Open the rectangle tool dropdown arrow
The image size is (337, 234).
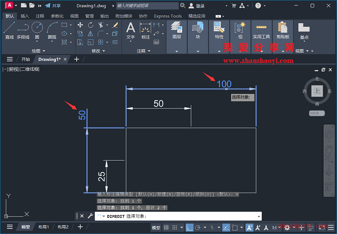pos(71,25)
